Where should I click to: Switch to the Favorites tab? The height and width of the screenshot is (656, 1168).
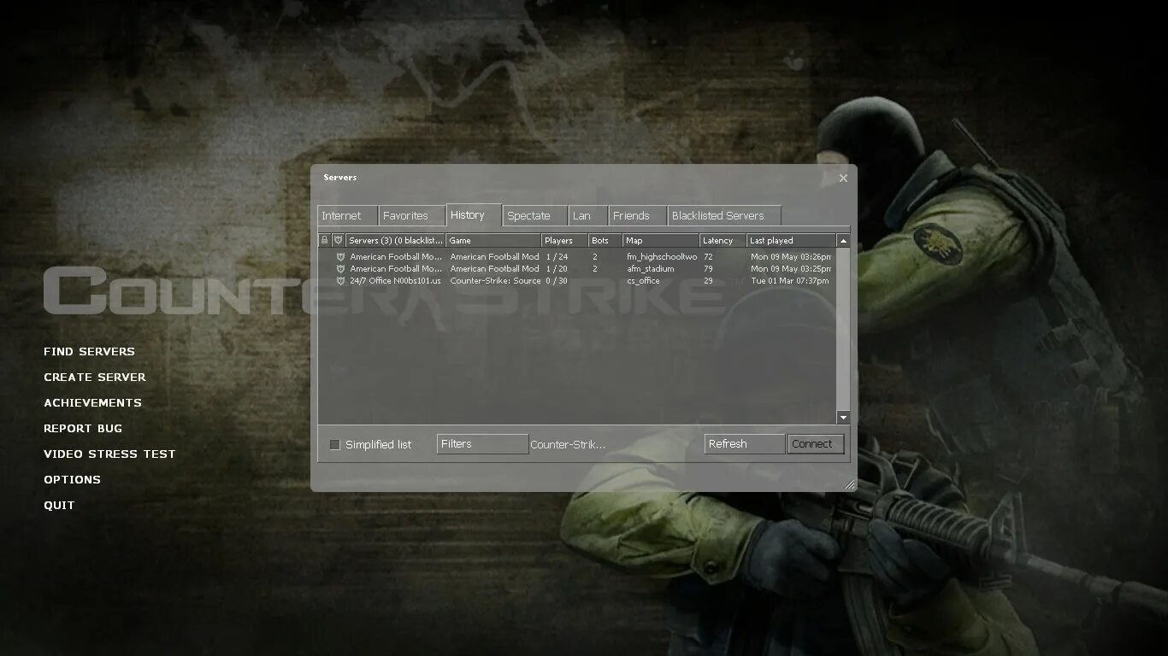click(411, 216)
